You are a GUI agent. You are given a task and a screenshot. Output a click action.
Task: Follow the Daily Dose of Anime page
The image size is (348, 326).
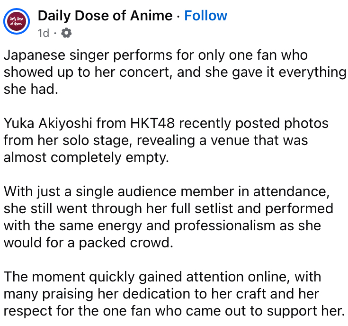(205, 16)
